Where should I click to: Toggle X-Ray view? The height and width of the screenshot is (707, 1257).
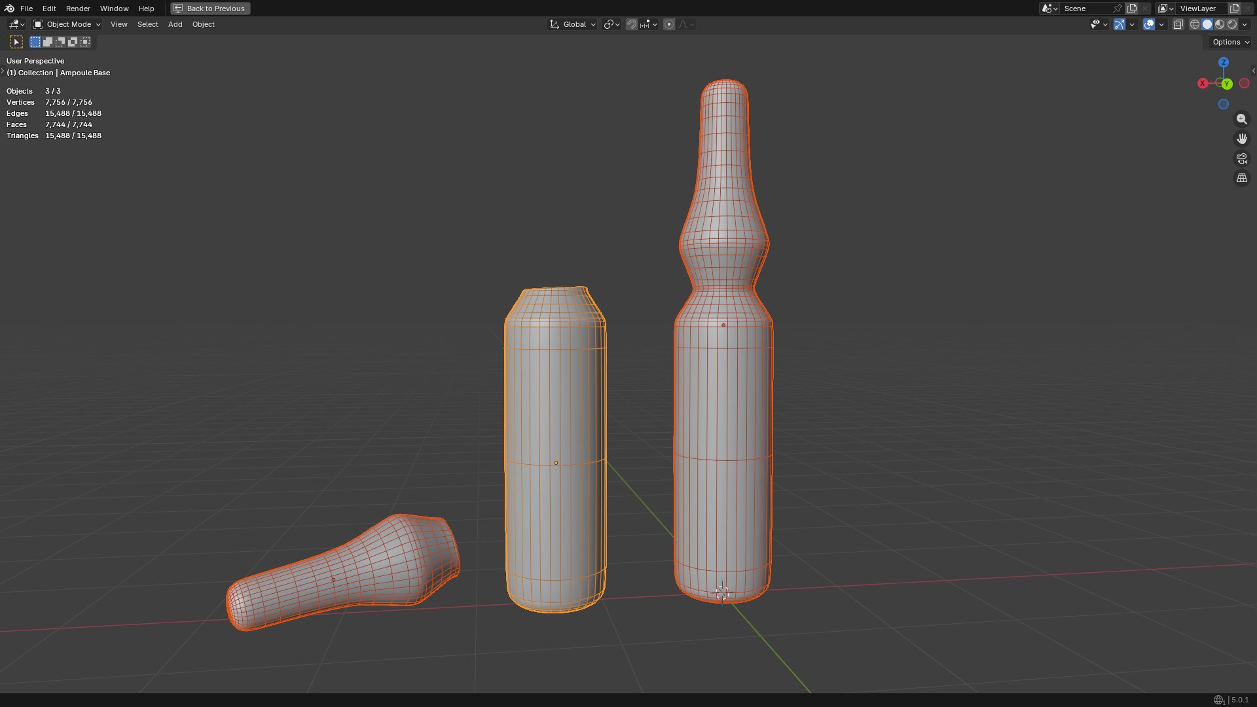1178,24
